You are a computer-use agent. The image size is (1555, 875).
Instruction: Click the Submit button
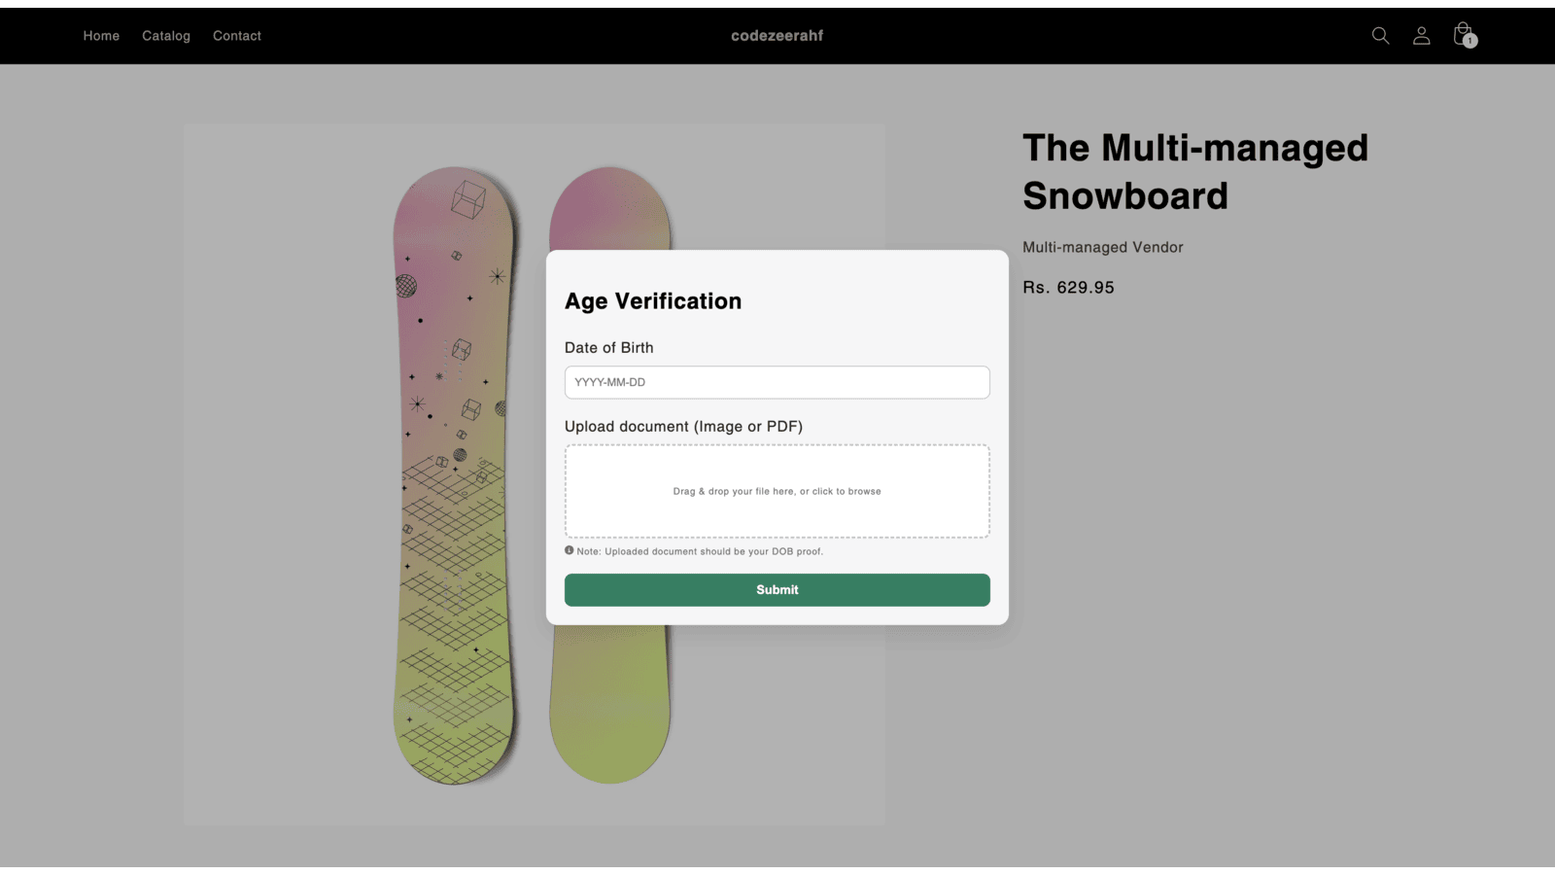tap(777, 589)
